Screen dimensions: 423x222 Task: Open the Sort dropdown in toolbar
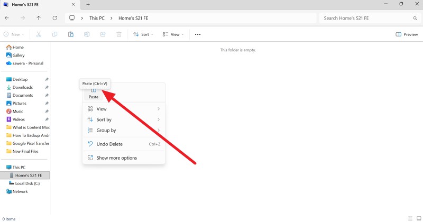[143, 34]
